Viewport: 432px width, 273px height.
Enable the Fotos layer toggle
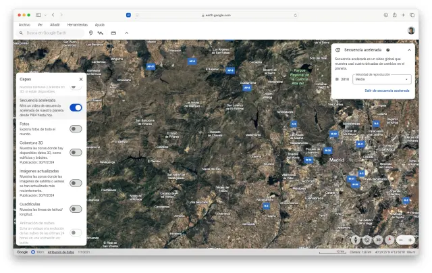76,129
